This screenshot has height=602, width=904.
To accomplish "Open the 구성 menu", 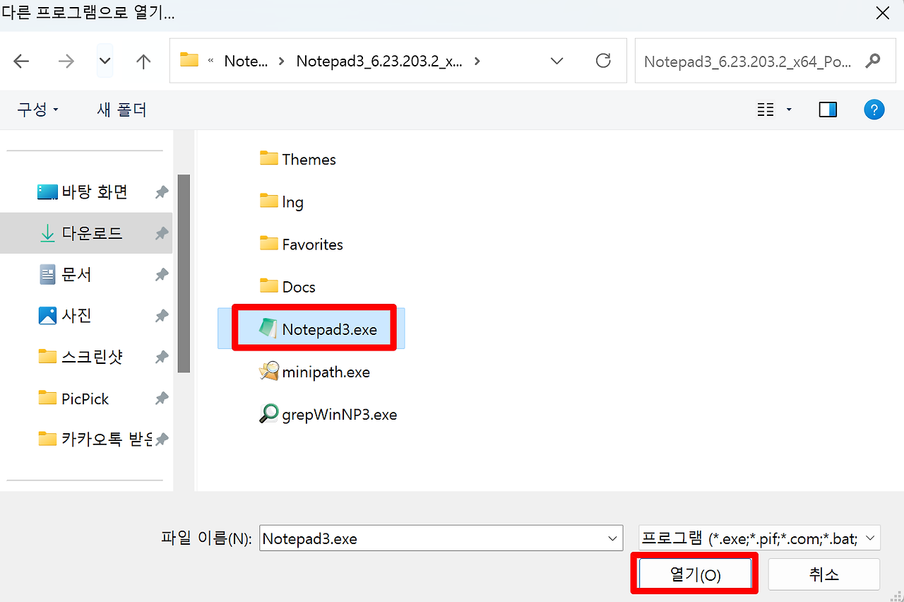I will tap(37, 110).
